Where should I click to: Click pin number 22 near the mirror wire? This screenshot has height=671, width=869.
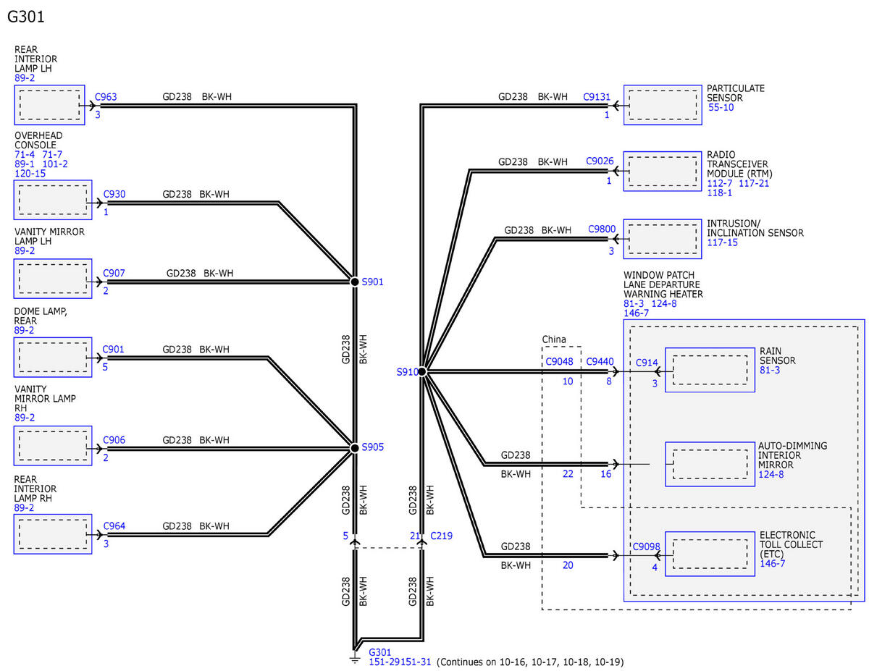[x=568, y=474]
